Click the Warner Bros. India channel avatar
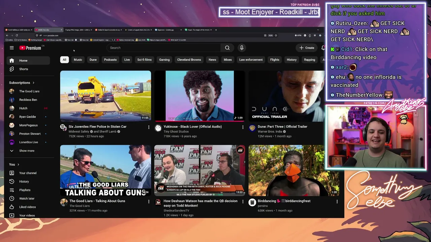This screenshot has height=242, width=431. (252, 127)
